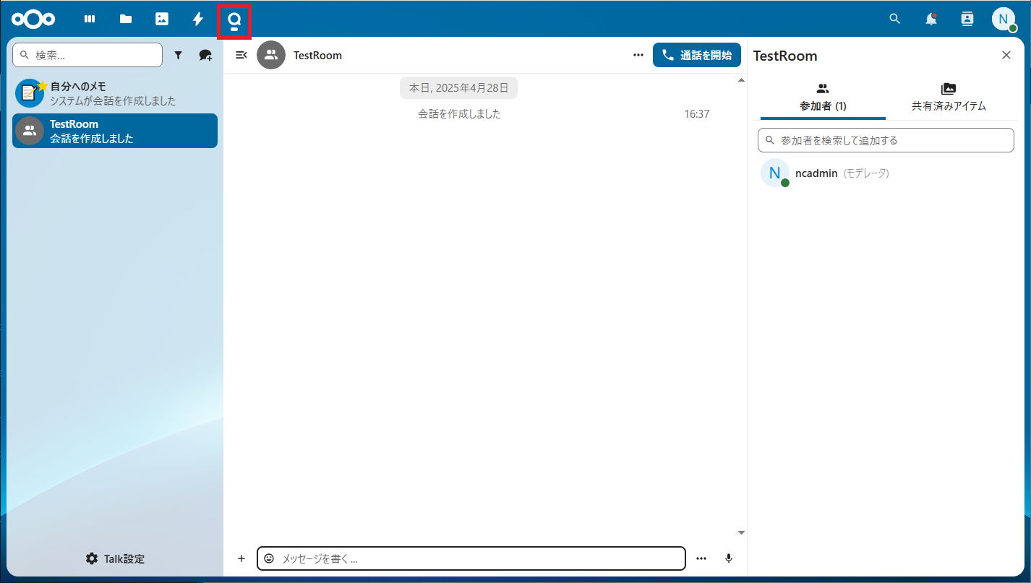This screenshot has height=583, width=1031.
Task: Click the unified search magnifier
Action: click(x=894, y=19)
